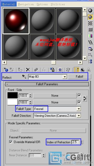Open the Material menu
Viewport: 94px width, 166px height.
9,4
